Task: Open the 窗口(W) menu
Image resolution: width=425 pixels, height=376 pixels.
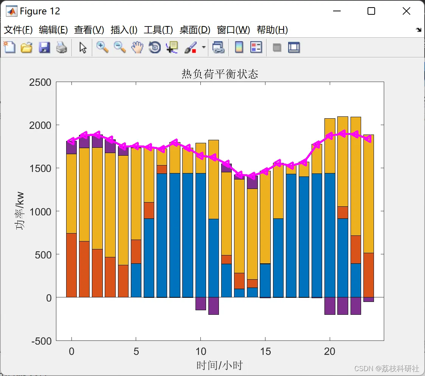Action: [x=233, y=30]
